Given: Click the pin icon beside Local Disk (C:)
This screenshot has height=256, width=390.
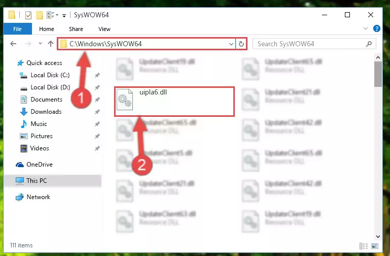Looking at the screenshot, I should (97, 75).
